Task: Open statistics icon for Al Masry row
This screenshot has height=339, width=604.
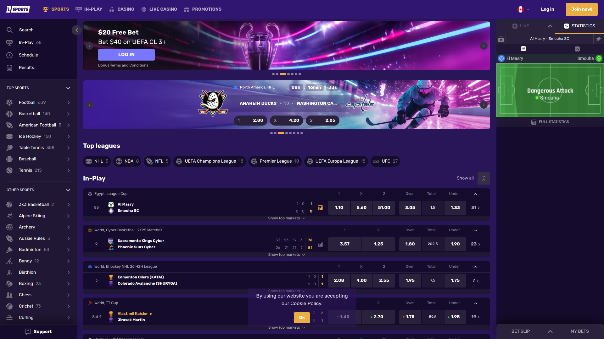Action: [x=320, y=208]
